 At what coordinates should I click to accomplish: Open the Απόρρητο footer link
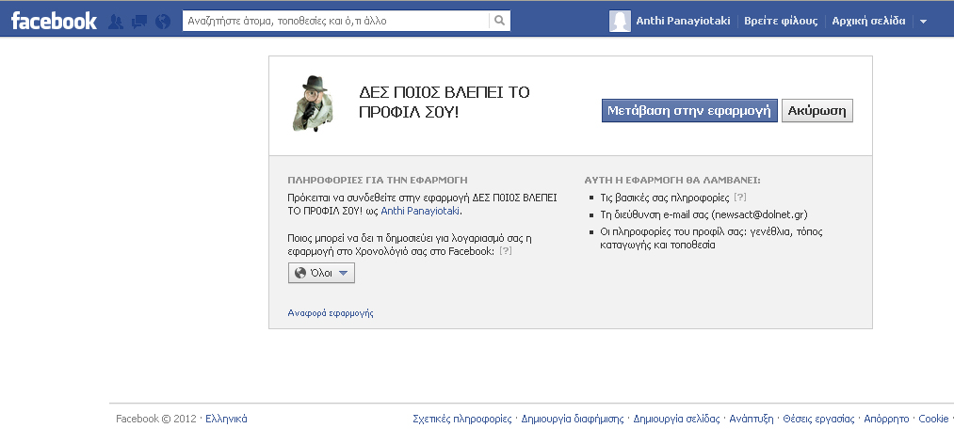(886, 419)
